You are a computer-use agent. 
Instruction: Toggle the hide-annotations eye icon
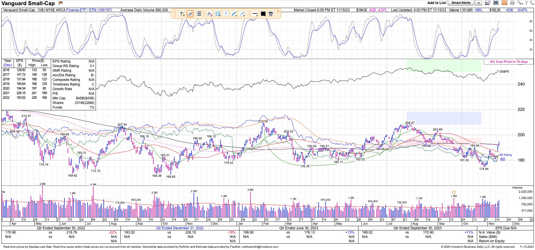(x=190, y=14)
